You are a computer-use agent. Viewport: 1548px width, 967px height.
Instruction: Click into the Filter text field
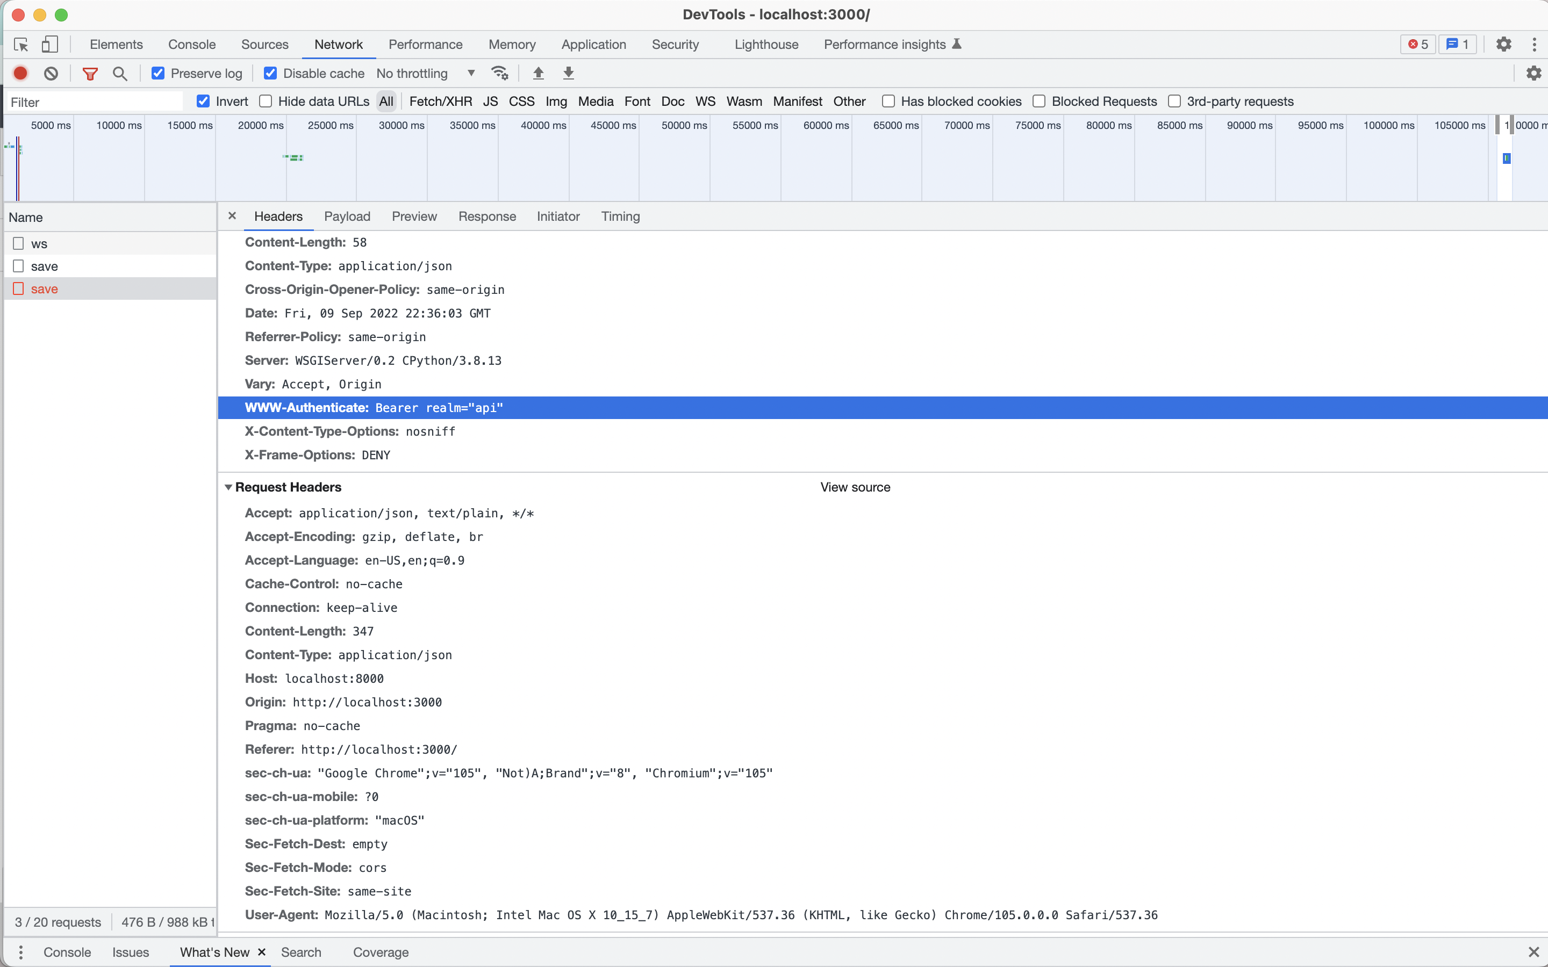pos(95,102)
